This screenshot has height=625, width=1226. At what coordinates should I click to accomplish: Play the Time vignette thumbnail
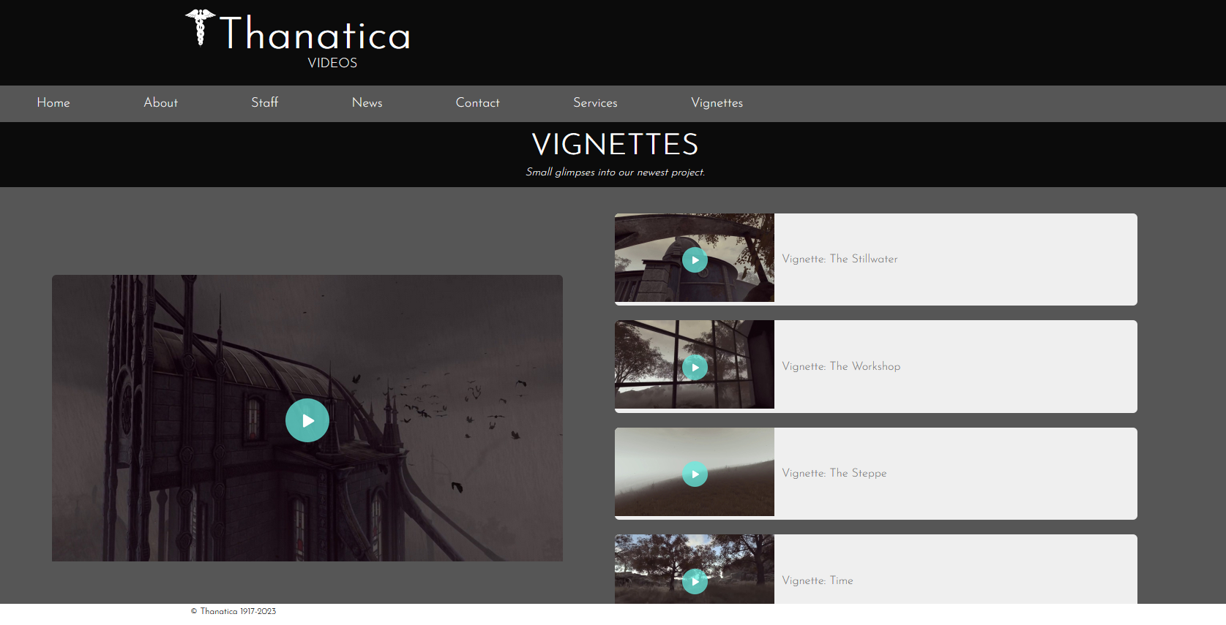pyautogui.click(x=695, y=581)
